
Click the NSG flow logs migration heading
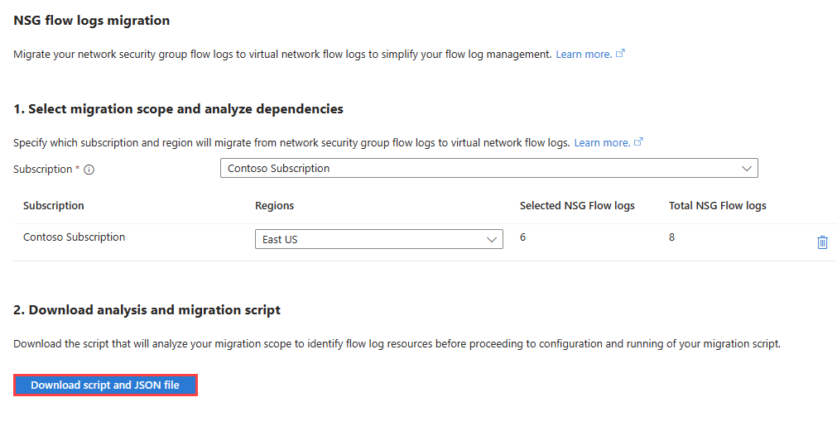pyautogui.click(x=91, y=20)
